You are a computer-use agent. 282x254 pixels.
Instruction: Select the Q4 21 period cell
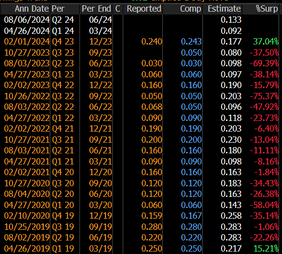[x=63, y=129]
